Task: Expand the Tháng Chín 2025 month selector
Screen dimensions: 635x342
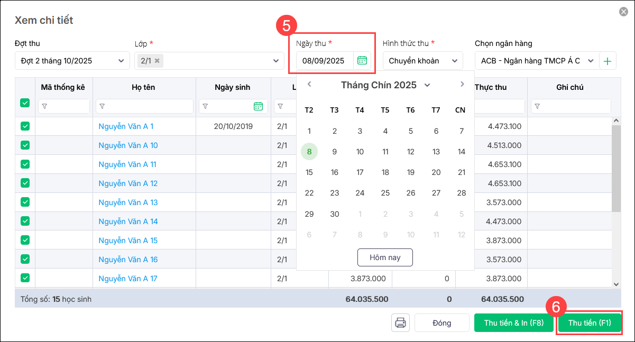Action: pyautogui.click(x=427, y=85)
